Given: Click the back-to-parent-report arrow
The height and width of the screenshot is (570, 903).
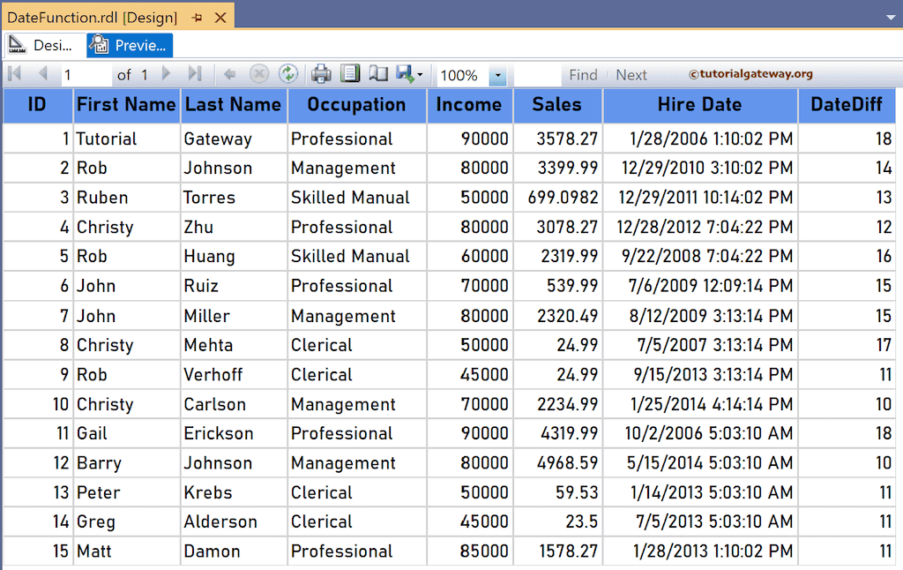Looking at the screenshot, I should (x=229, y=75).
